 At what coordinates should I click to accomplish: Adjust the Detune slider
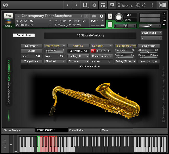[125, 57]
